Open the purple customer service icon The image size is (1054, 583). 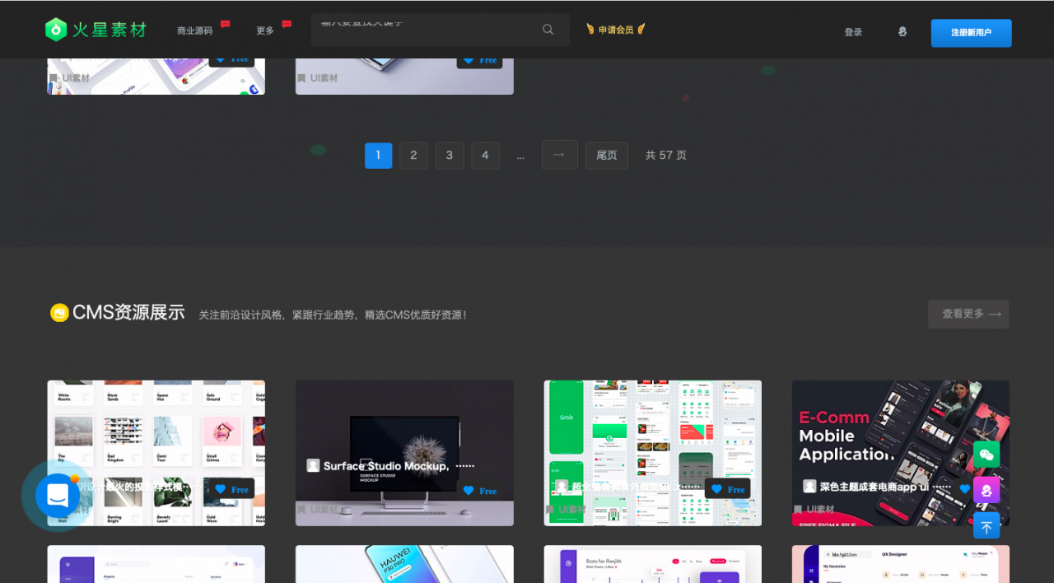coord(986,489)
